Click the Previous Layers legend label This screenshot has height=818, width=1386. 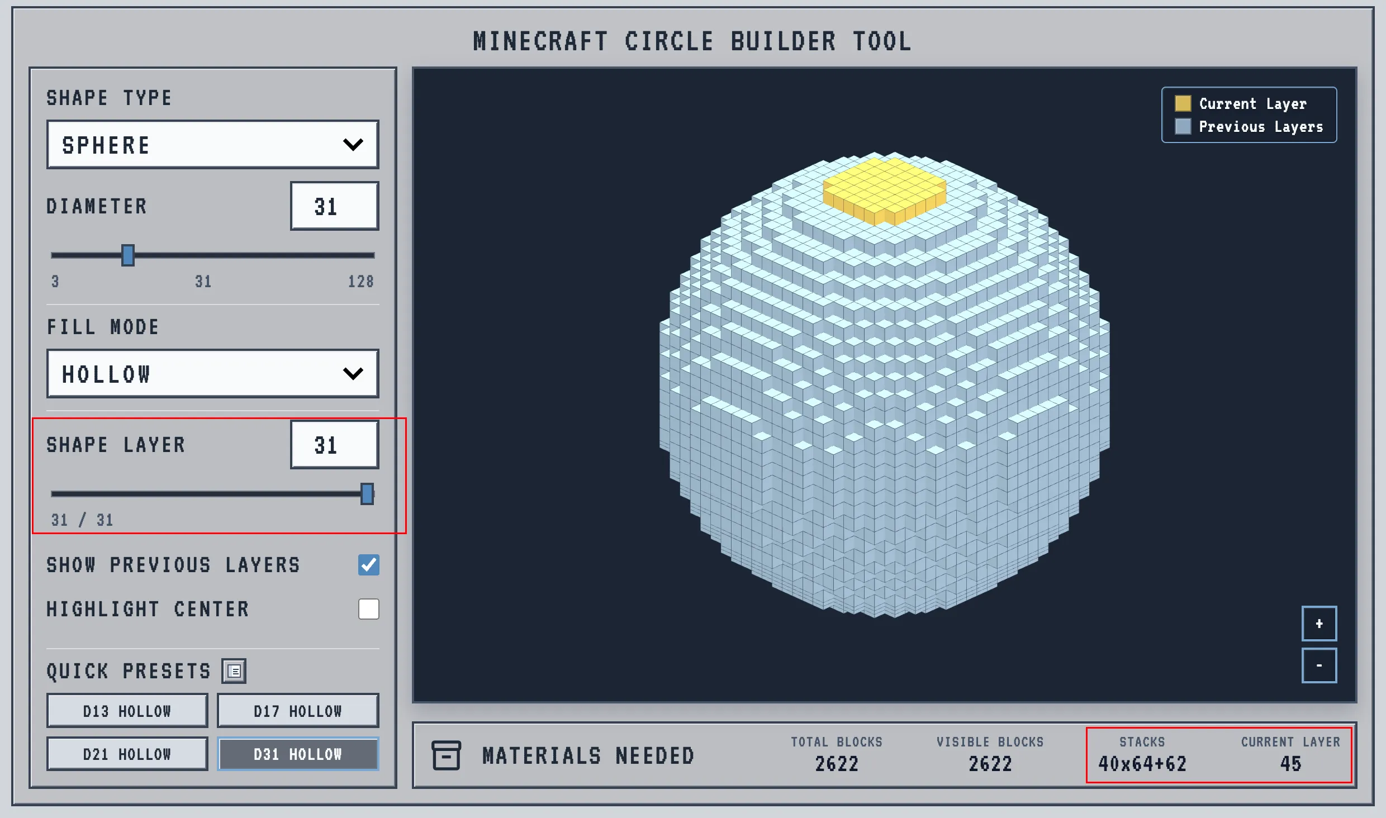(1261, 127)
